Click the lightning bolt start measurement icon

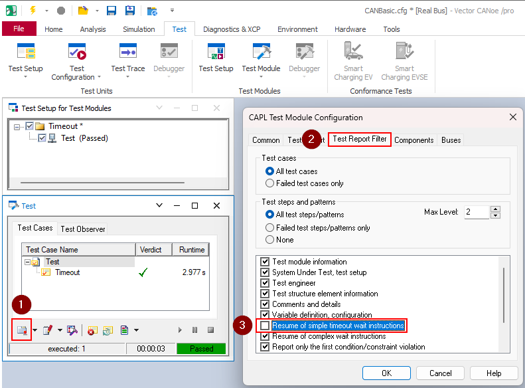pyautogui.click(x=33, y=10)
